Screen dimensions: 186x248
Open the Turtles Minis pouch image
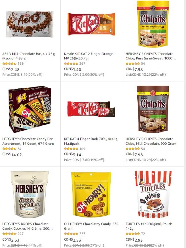(153, 194)
